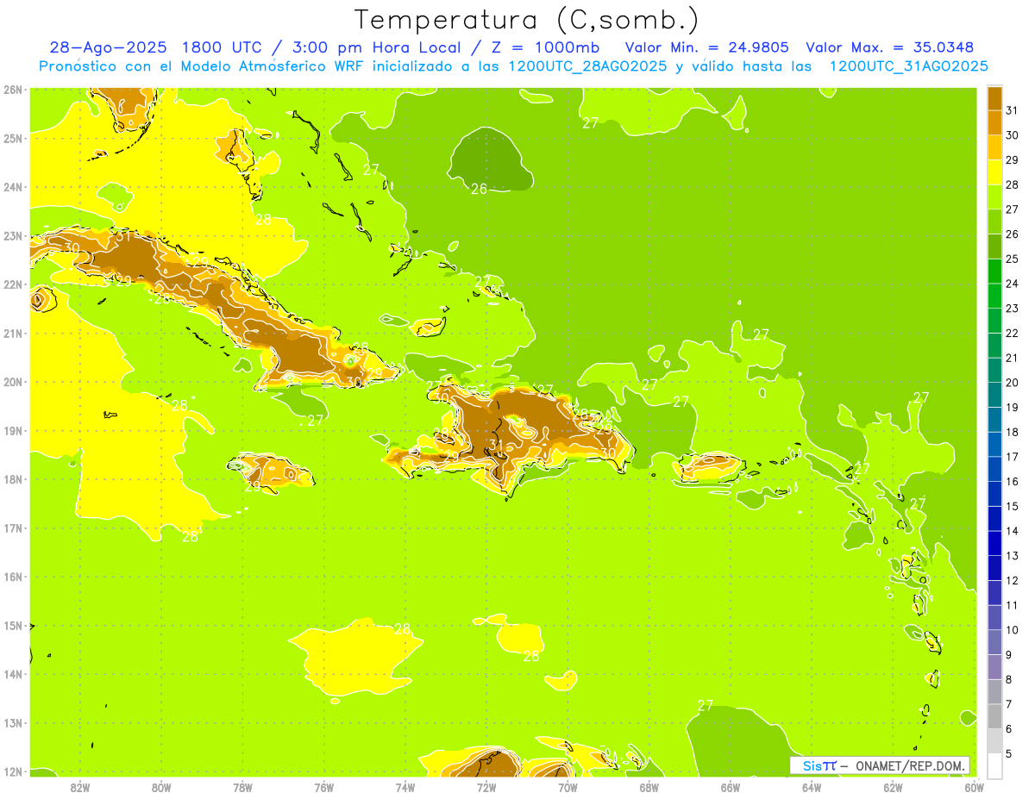
Task: Click the '80W' longitude axis label
Action: [x=161, y=787]
